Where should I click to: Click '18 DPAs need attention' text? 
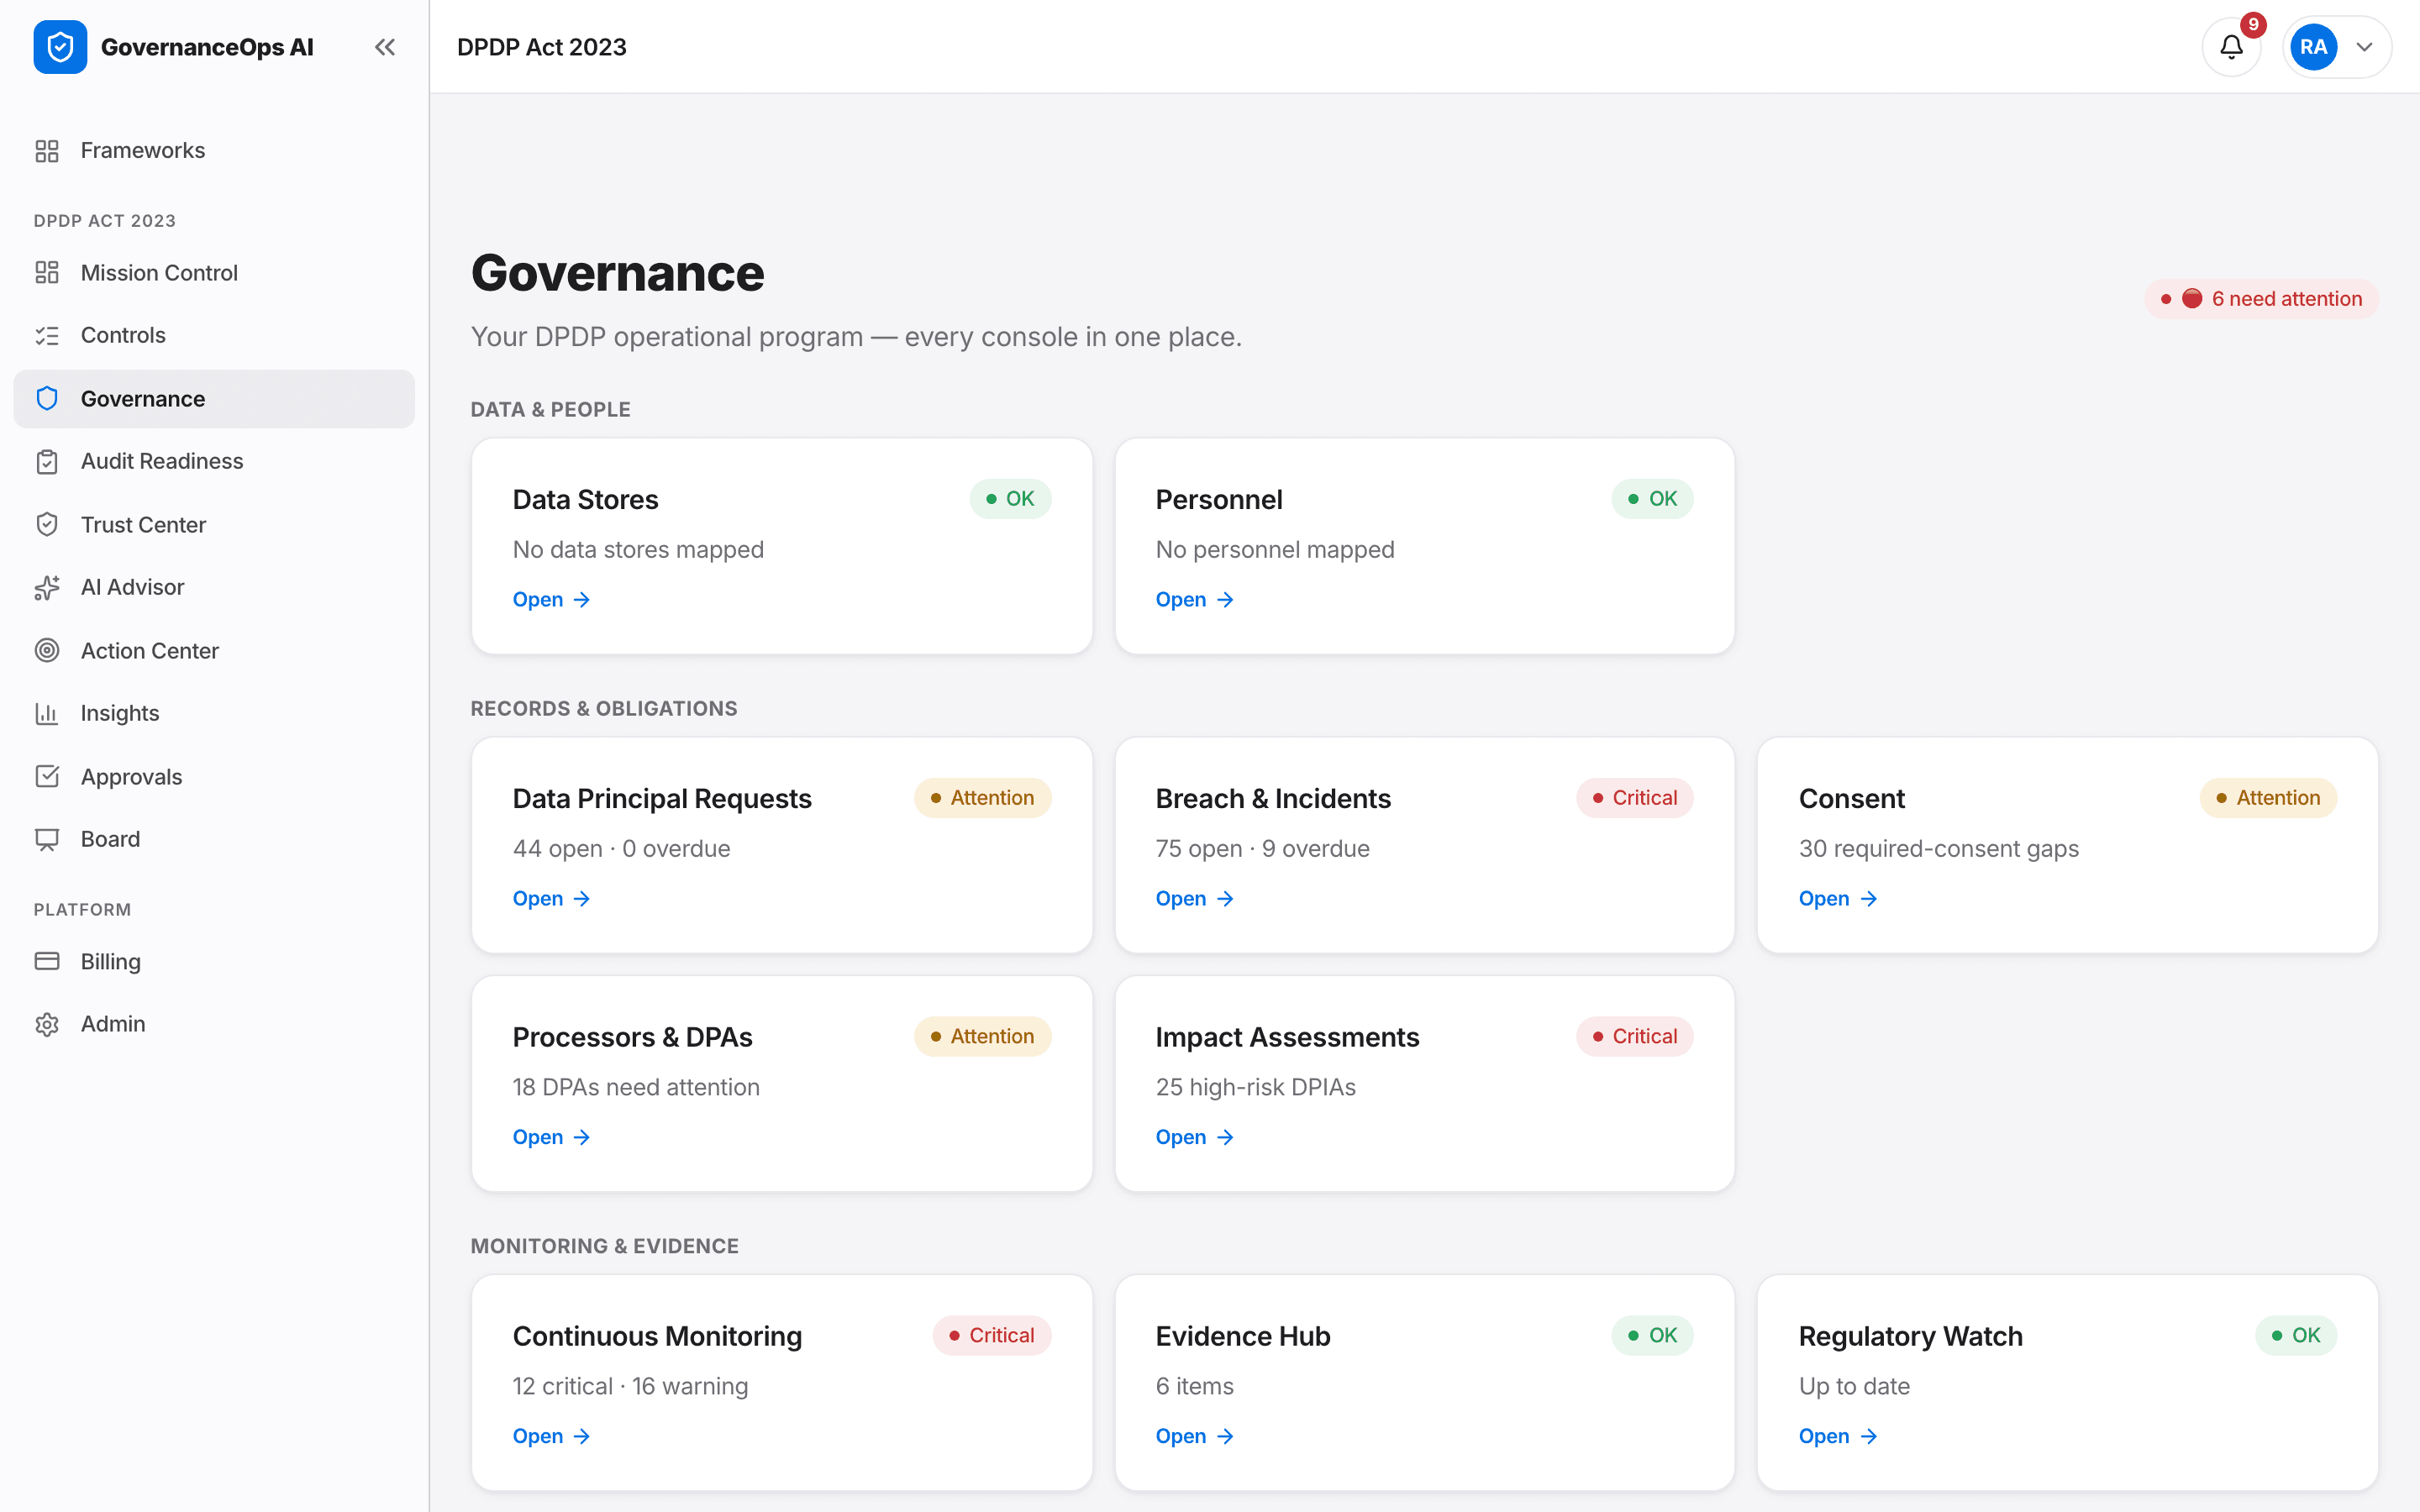coord(636,1088)
